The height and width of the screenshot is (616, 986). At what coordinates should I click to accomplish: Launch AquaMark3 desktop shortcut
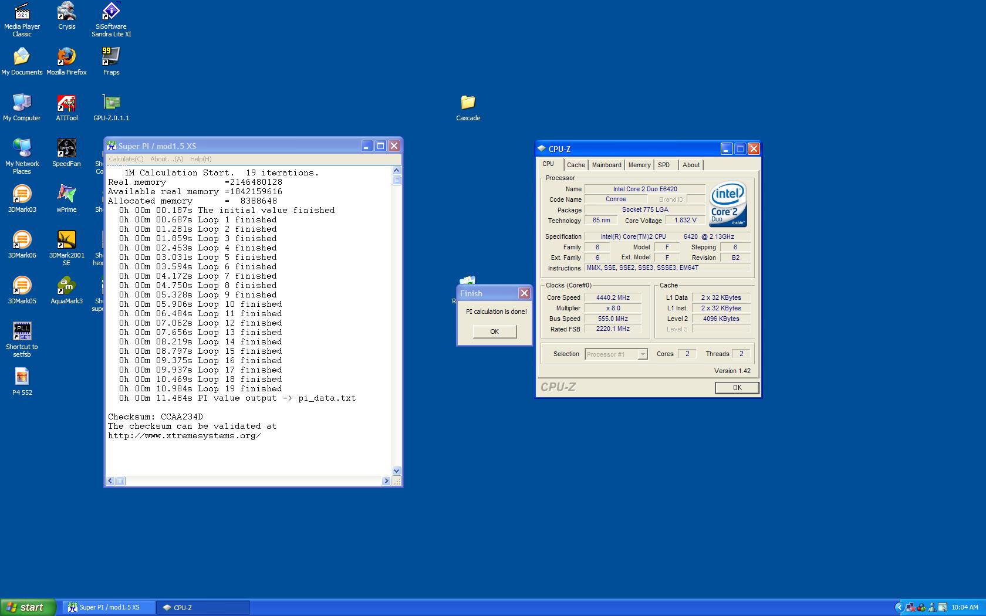coord(66,290)
